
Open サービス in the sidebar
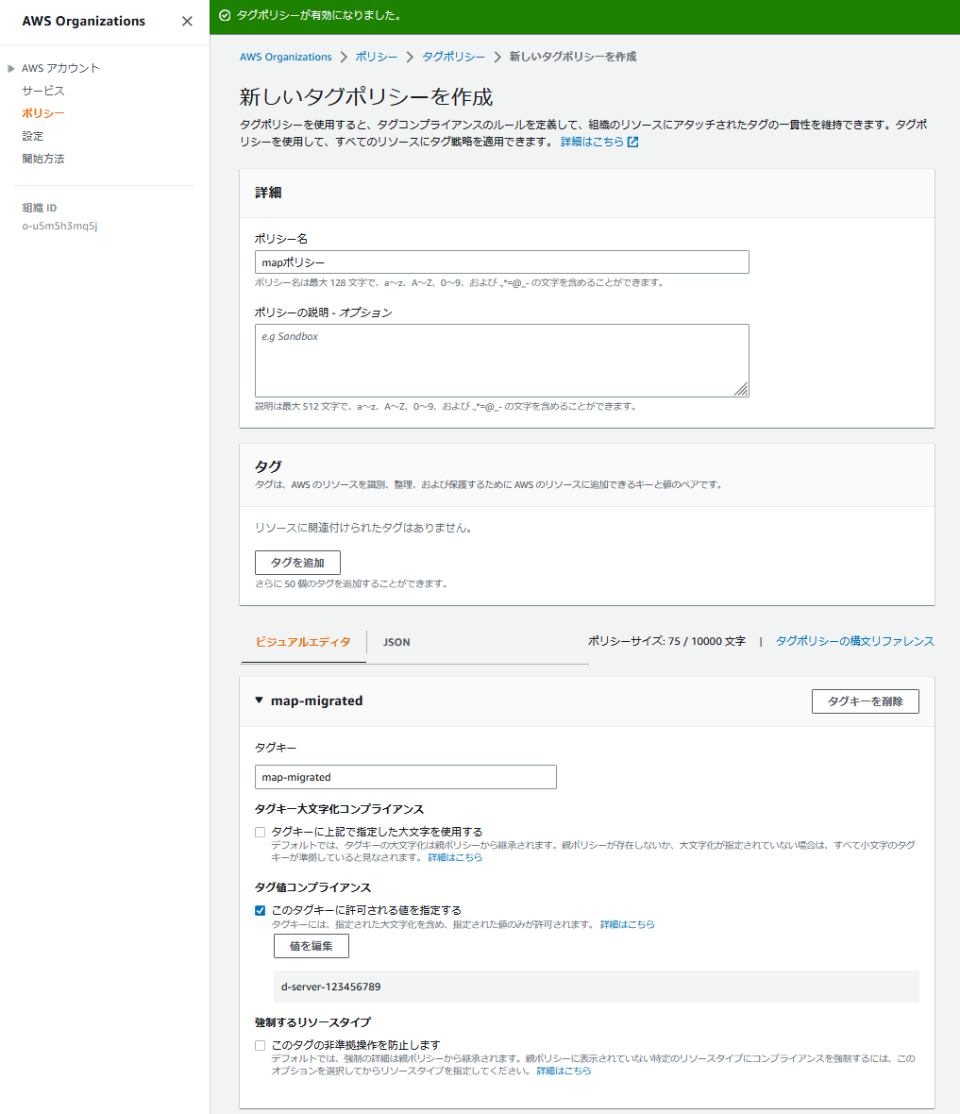point(43,91)
